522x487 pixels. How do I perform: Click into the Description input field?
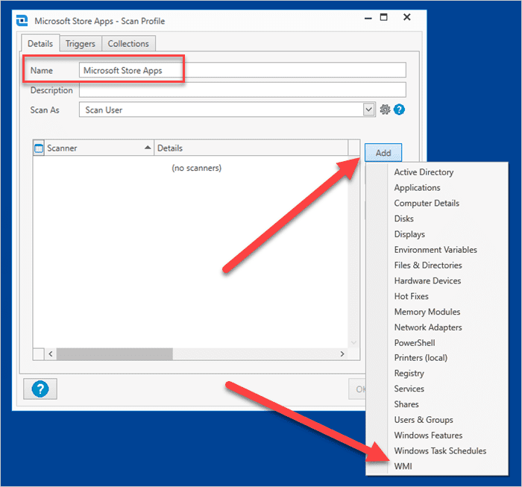[242, 90]
